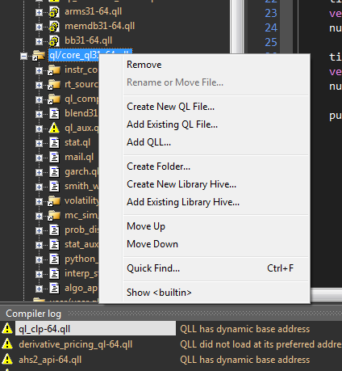Click the memdb31-64.qll library gear icon
Screen dimensions: 342x371
pyautogui.click(x=54, y=27)
